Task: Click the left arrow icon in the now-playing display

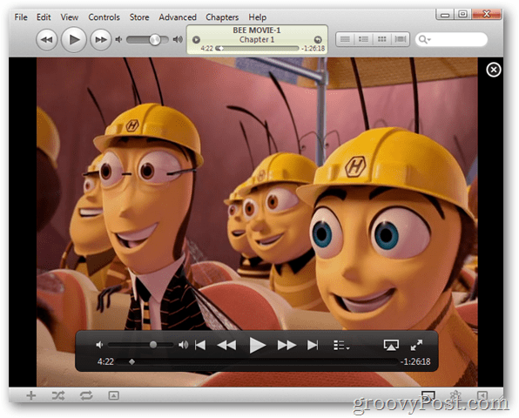Action: coord(196,40)
